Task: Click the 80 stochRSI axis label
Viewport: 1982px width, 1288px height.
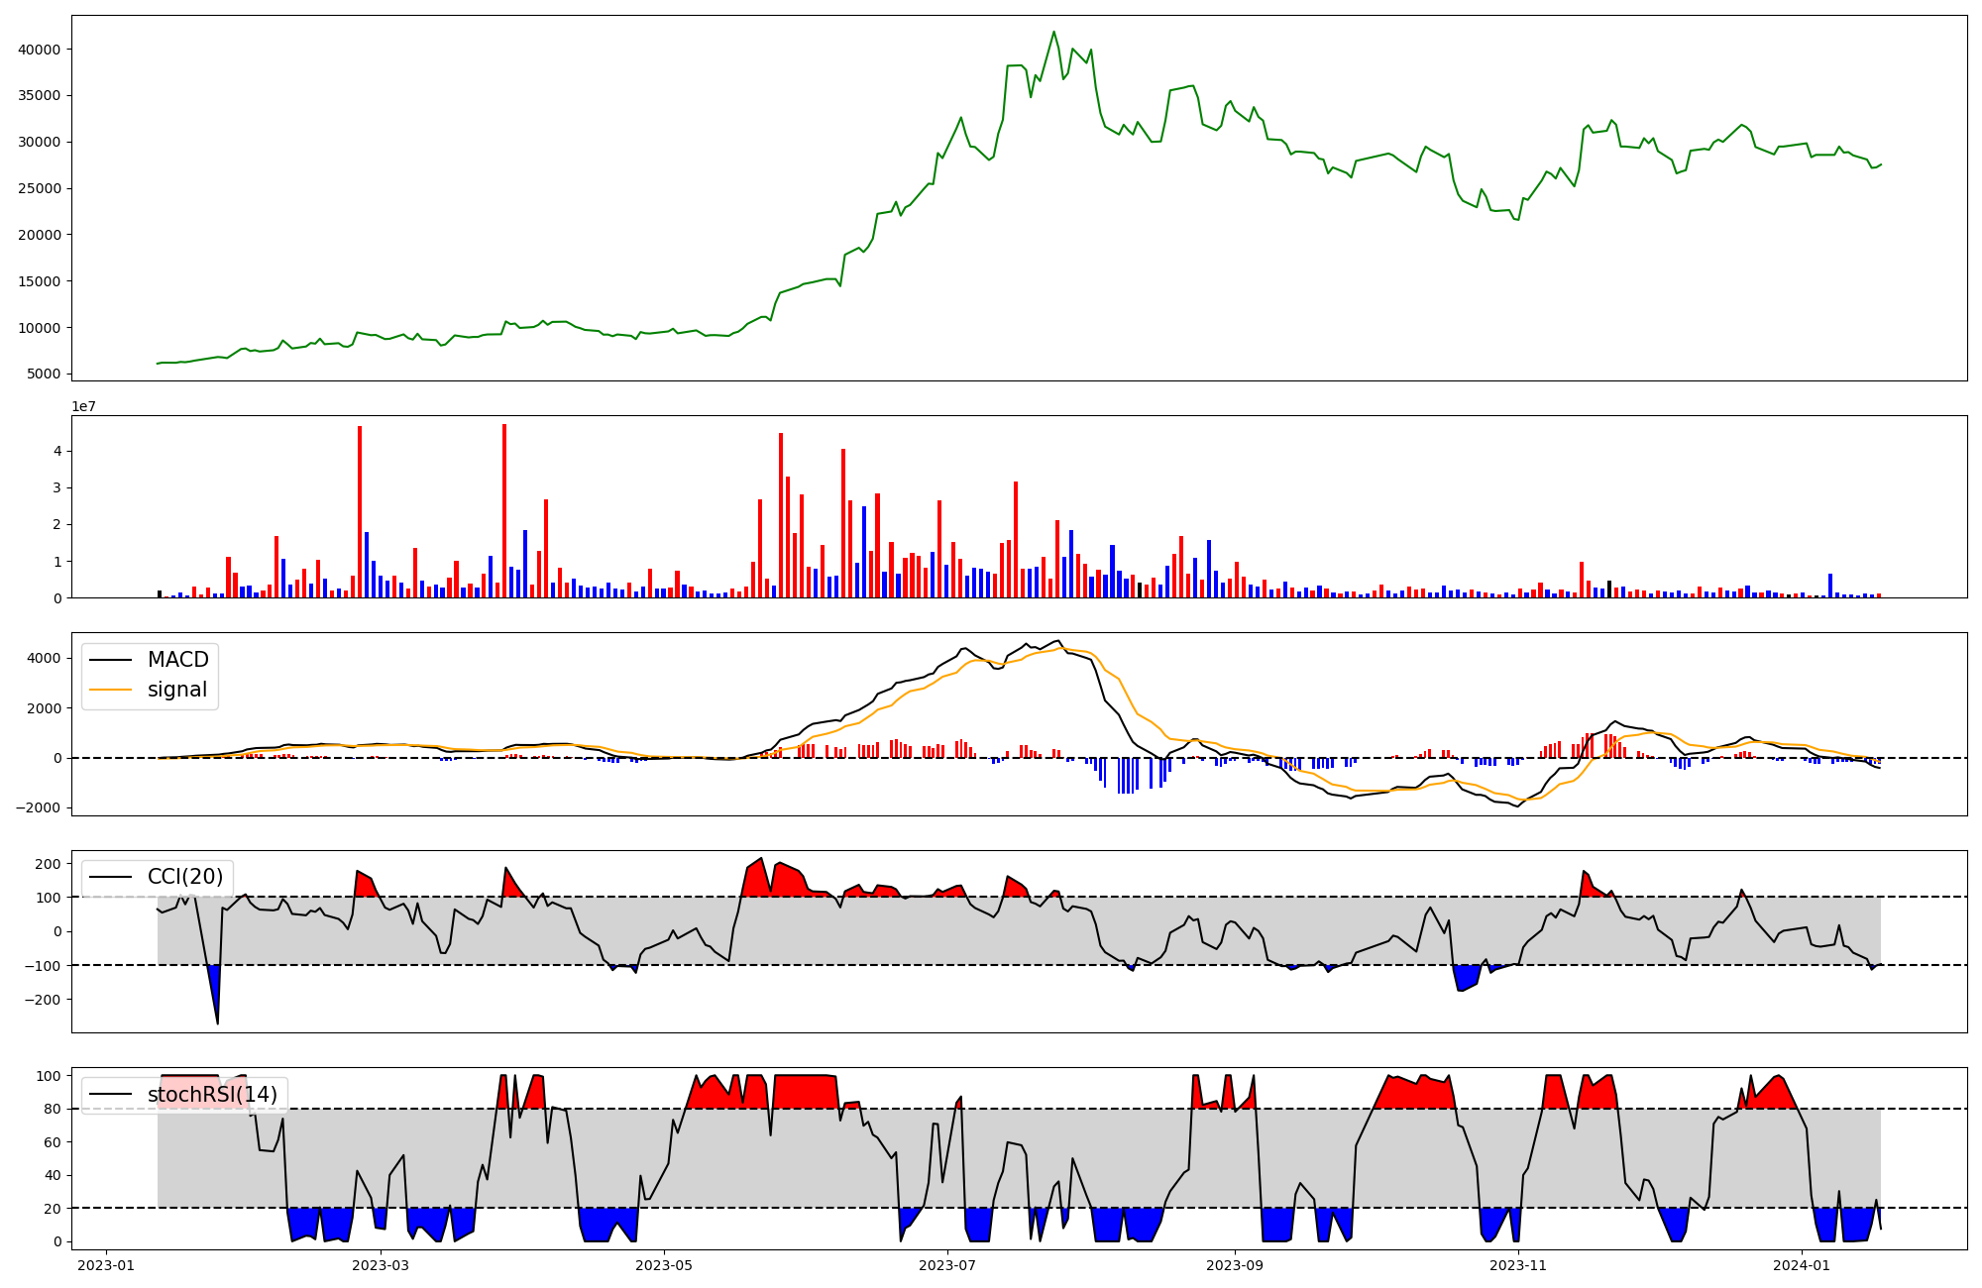Action: 53,1109
